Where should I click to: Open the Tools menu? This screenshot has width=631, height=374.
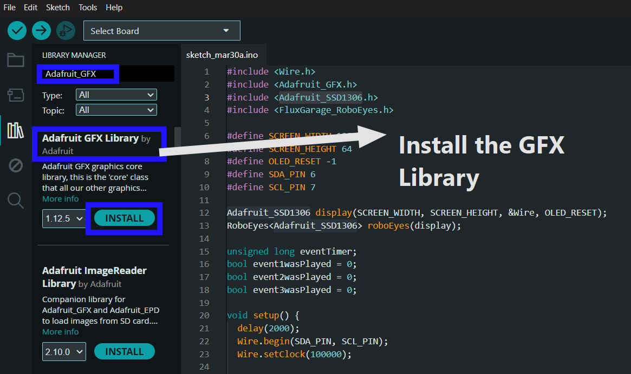(x=88, y=7)
